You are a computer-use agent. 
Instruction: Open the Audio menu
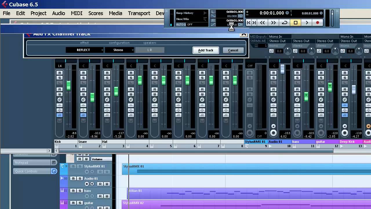(59, 13)
